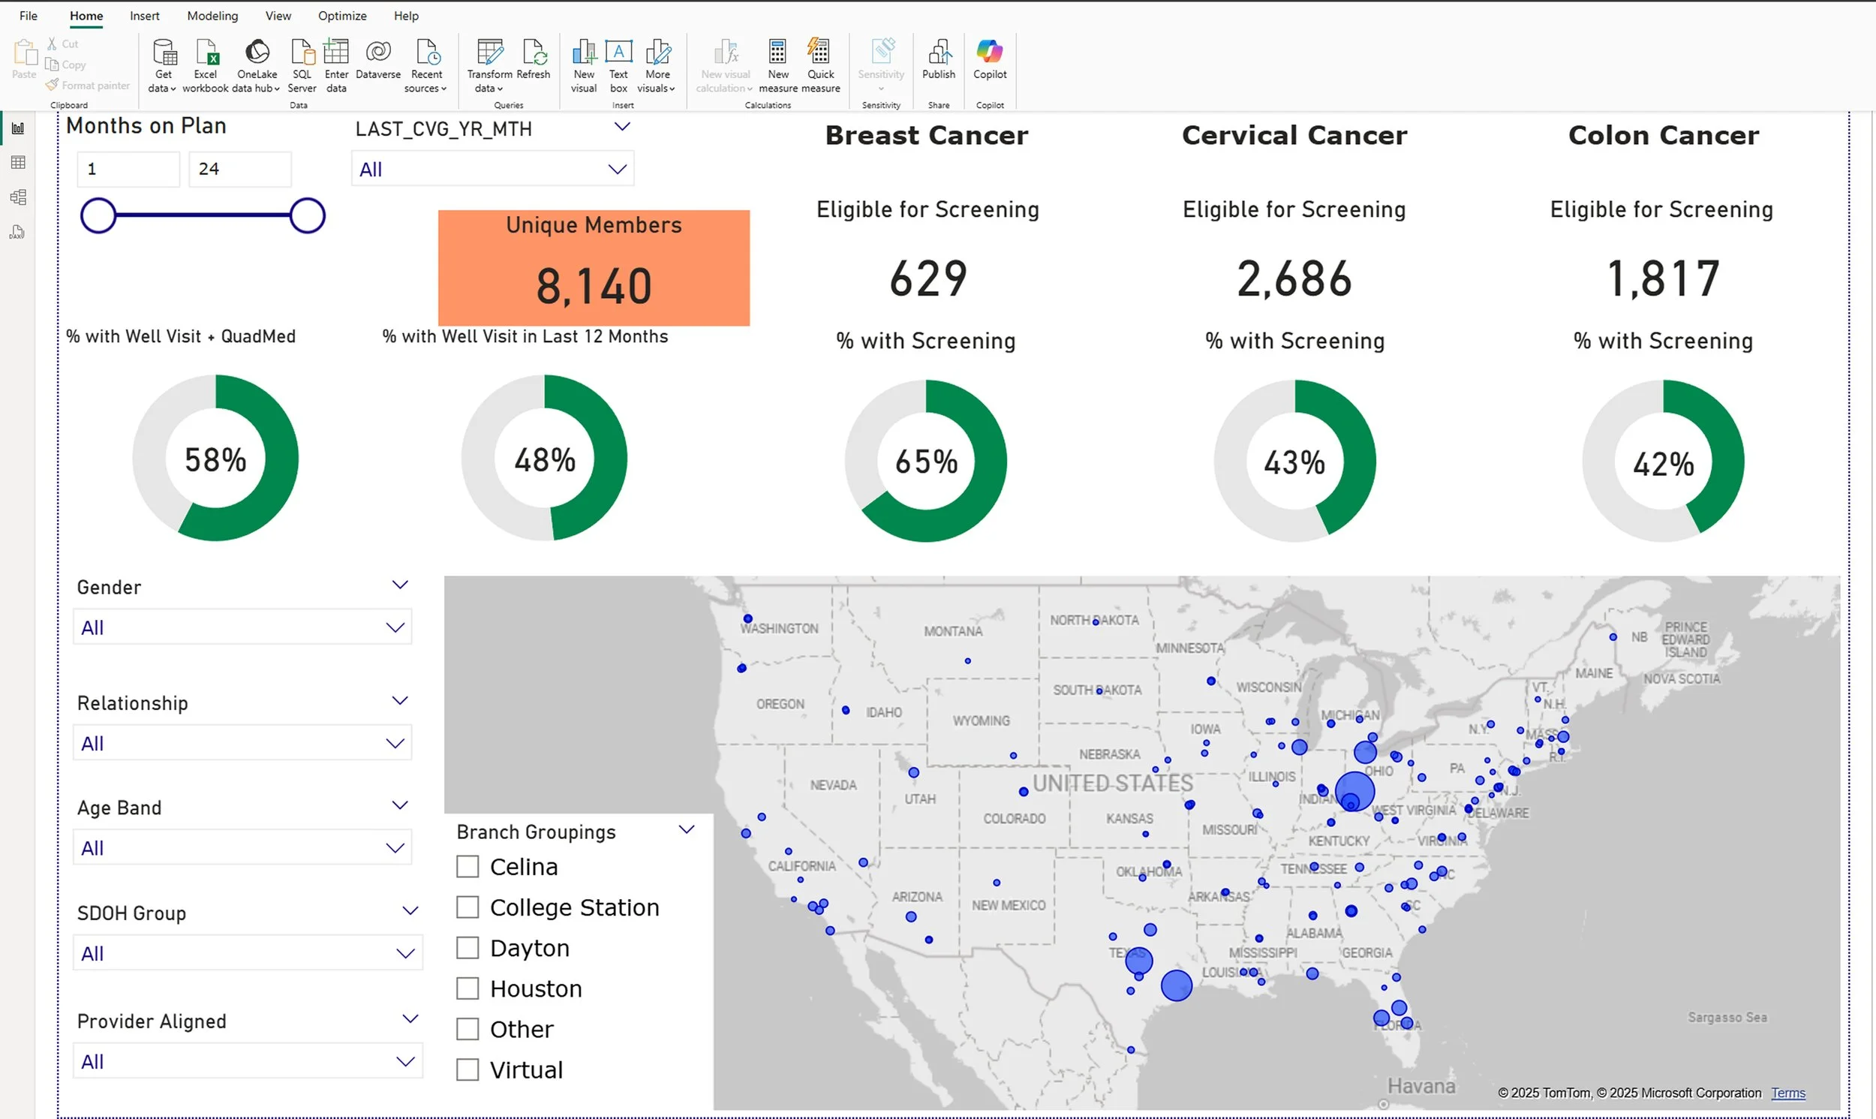Switch to Table view in left sidebar
The image size is (1876, 1119).
click(x=18, y=163)
